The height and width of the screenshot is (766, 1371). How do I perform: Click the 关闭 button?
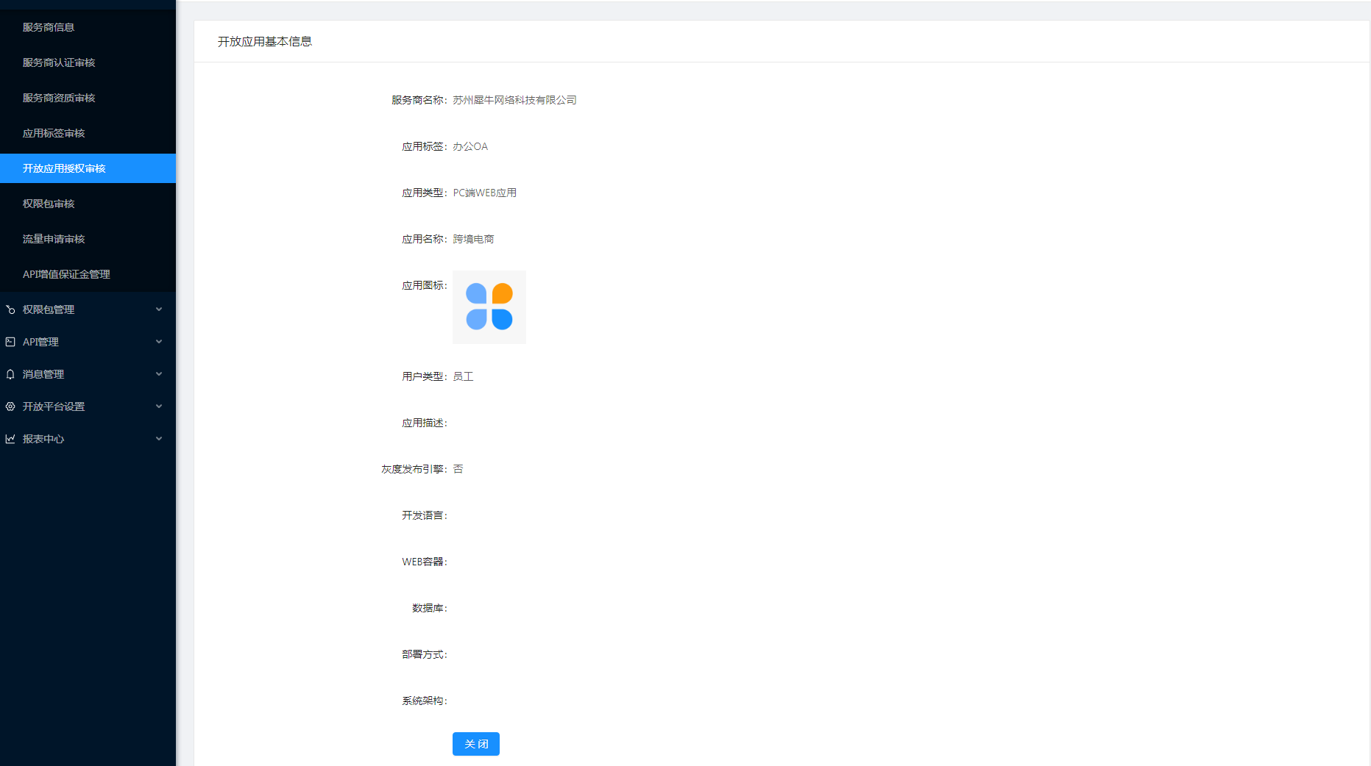tap(476, 744)
